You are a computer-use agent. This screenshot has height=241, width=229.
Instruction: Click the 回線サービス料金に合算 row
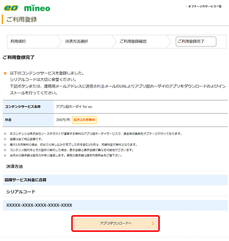(x=115, y=180)
